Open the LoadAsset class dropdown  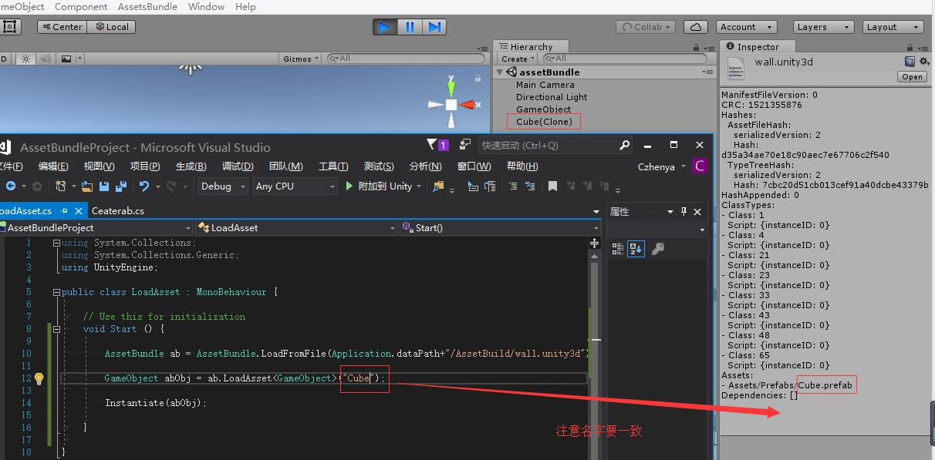tap(295, 227)
